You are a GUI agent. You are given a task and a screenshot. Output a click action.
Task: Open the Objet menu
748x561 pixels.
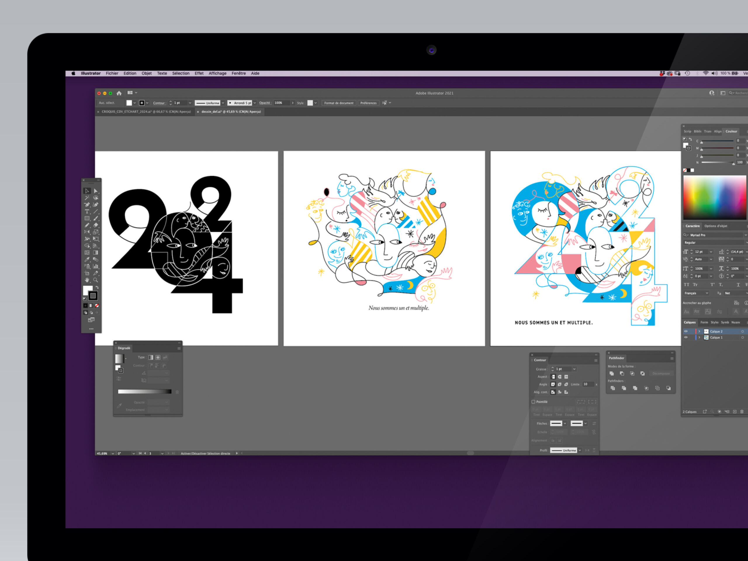coord(146,73)
